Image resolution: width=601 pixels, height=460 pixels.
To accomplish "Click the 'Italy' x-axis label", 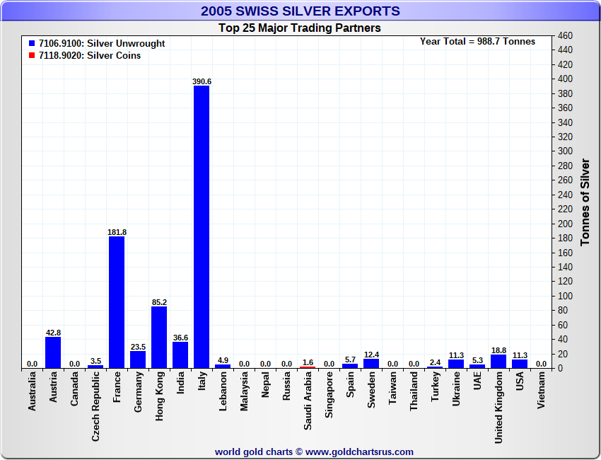I will [202, 381].
